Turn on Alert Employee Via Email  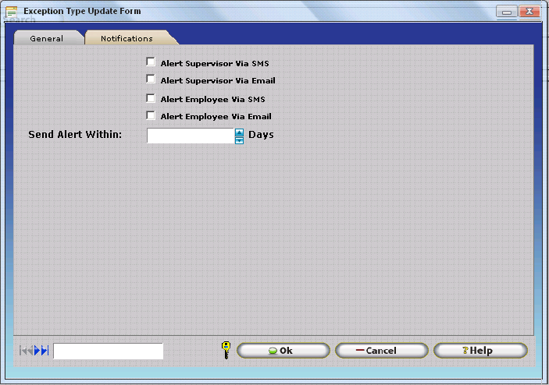pos(151,115)
